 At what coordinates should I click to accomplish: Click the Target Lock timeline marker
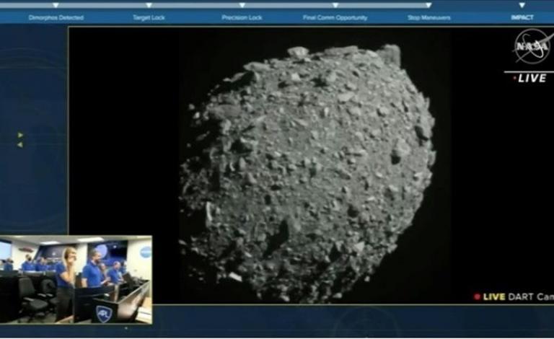coord(149,5)
